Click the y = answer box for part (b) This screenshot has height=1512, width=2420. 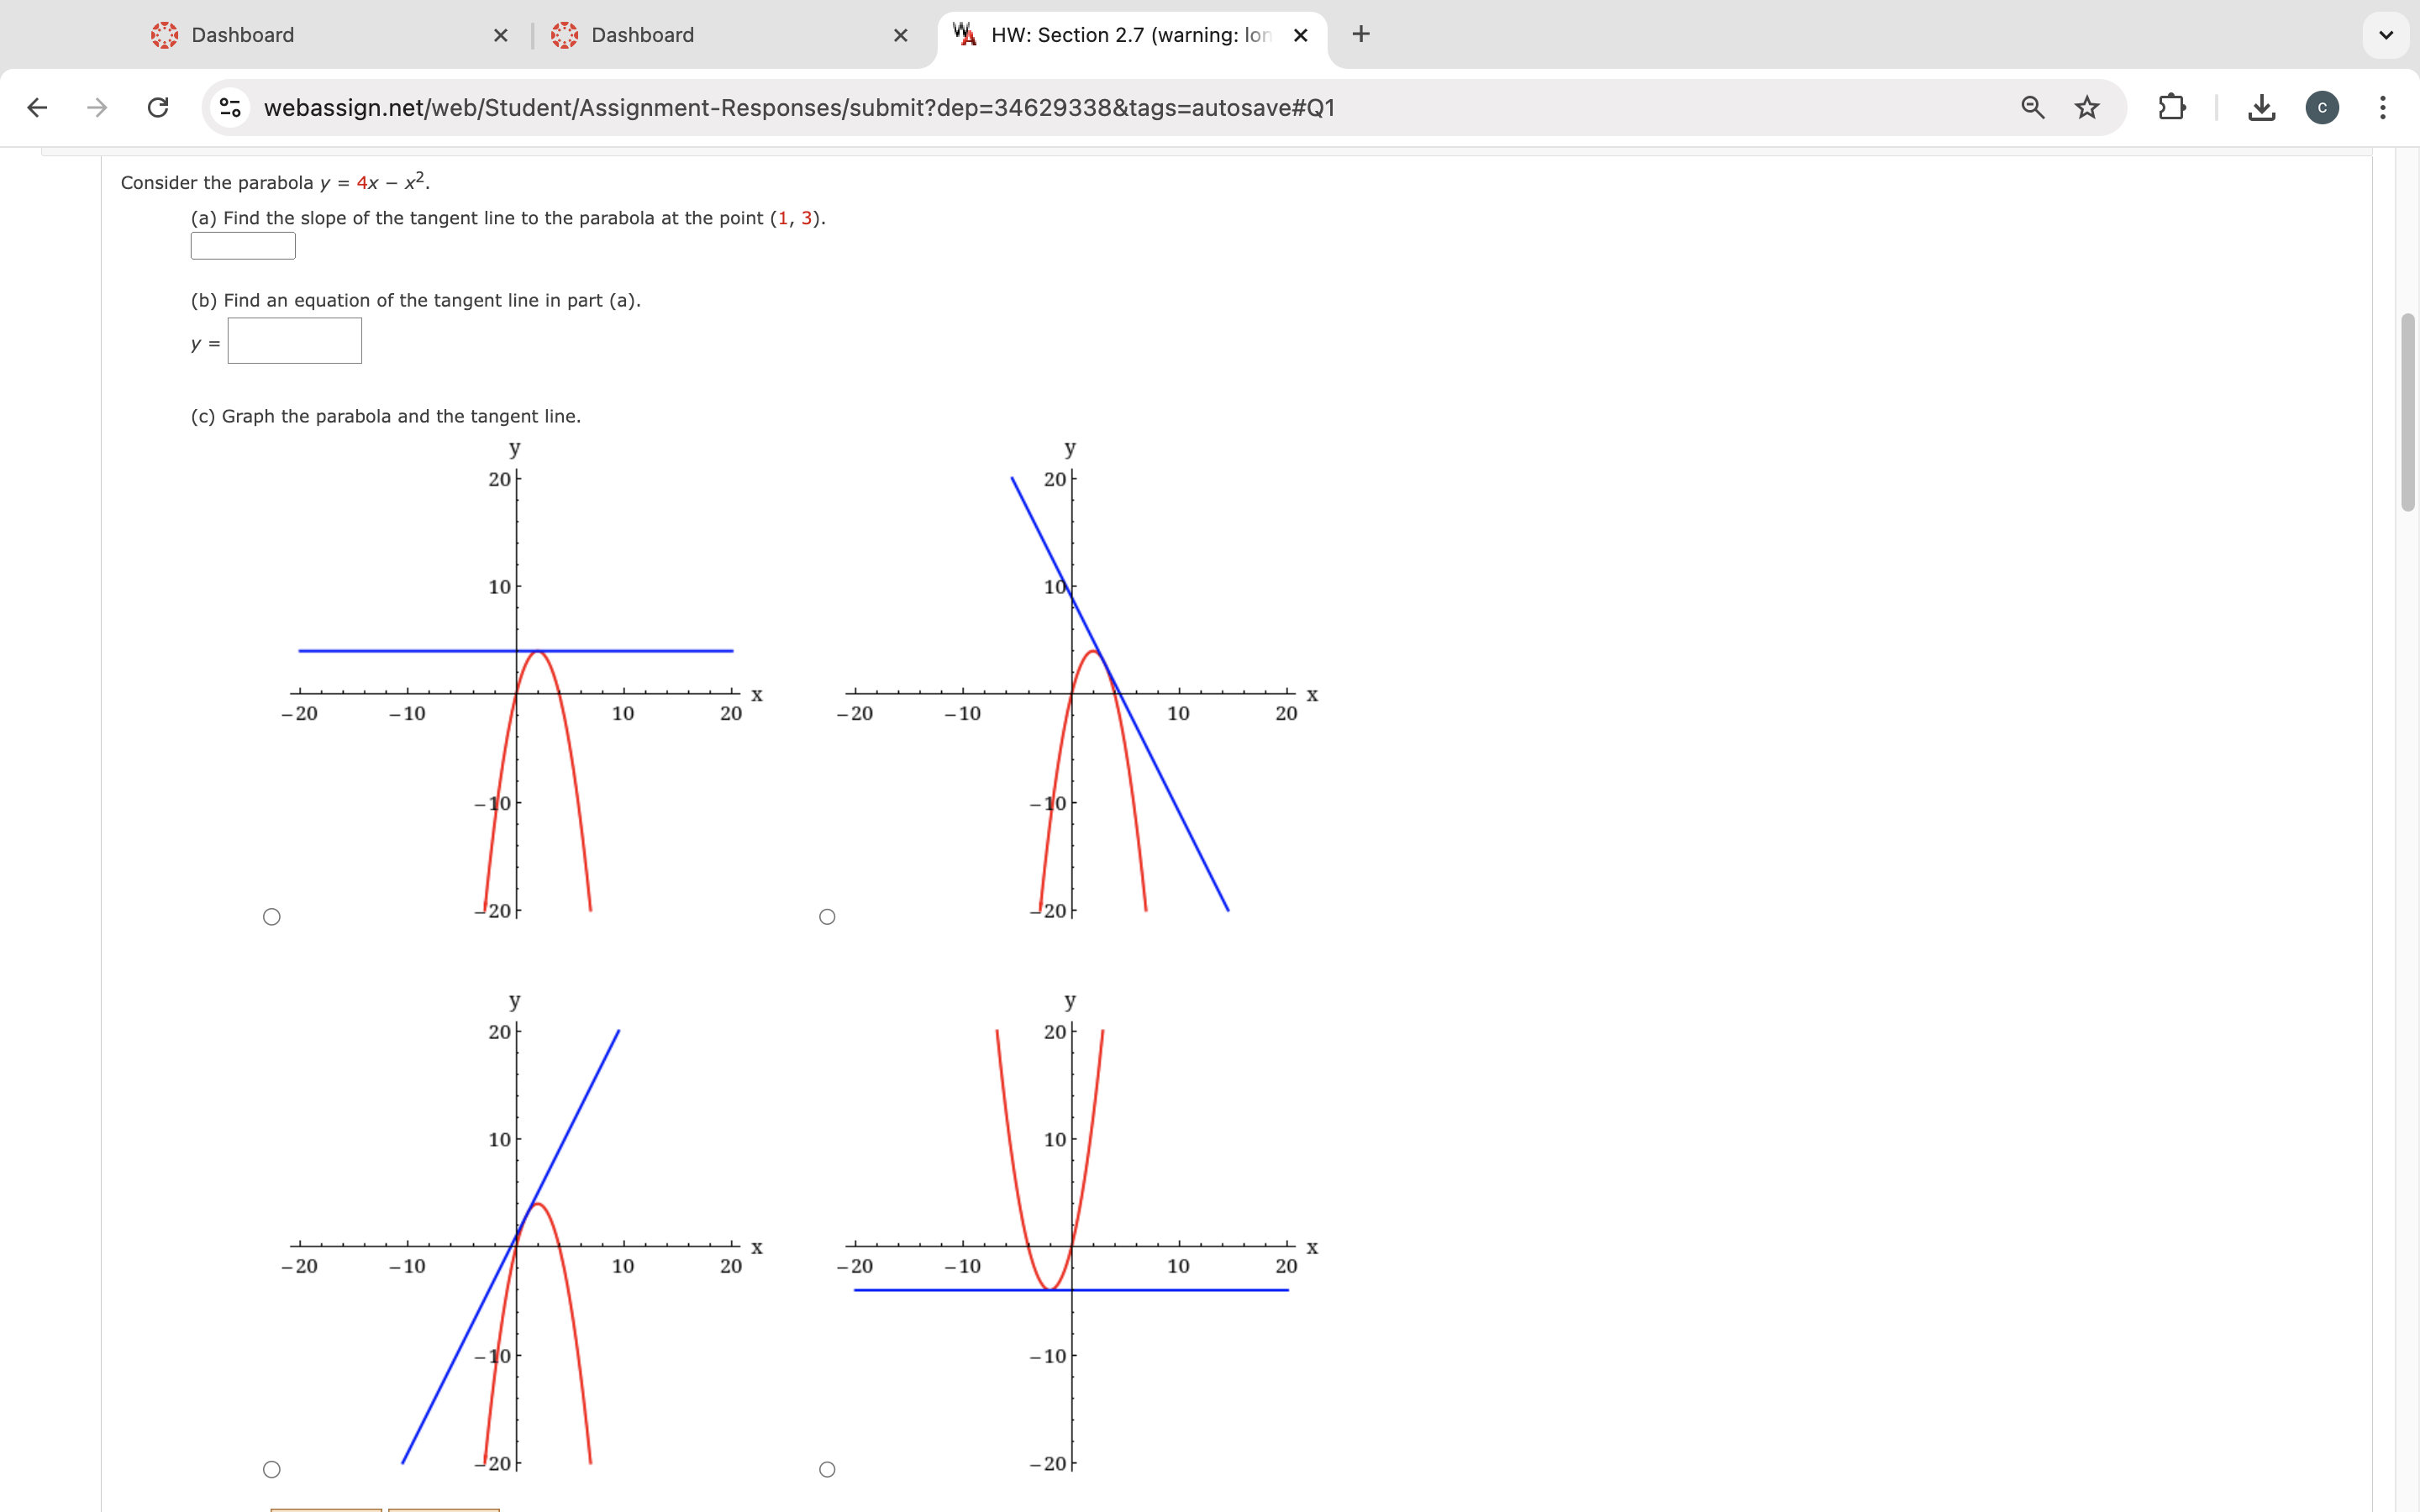point(295,341)
